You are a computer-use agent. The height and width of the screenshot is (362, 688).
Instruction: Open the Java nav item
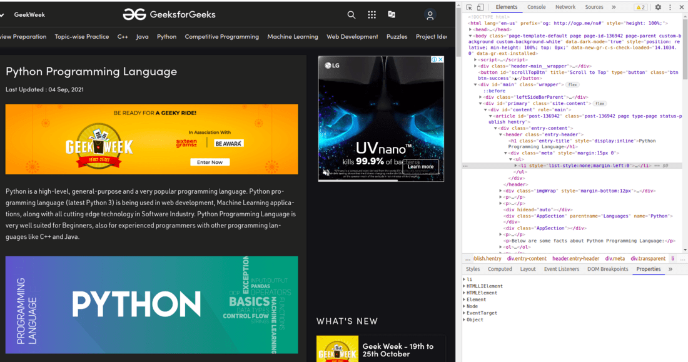tap(142, 36)
